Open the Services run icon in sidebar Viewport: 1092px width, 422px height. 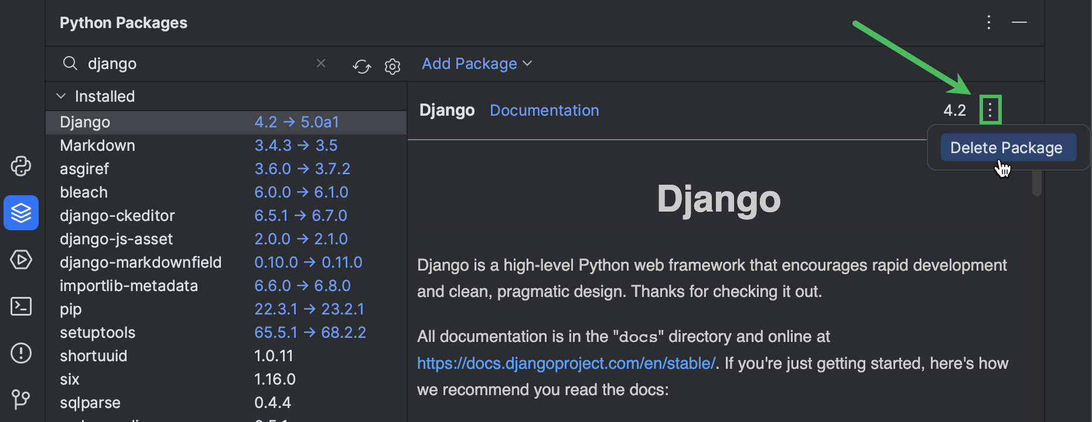[21, 260]
